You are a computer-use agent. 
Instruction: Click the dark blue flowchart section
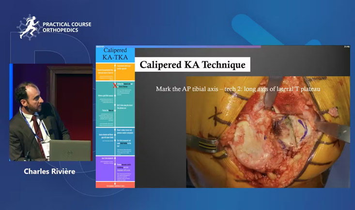(115, 141)
